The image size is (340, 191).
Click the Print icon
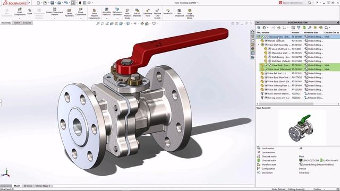pyautogui.click(x=59, y=3)
